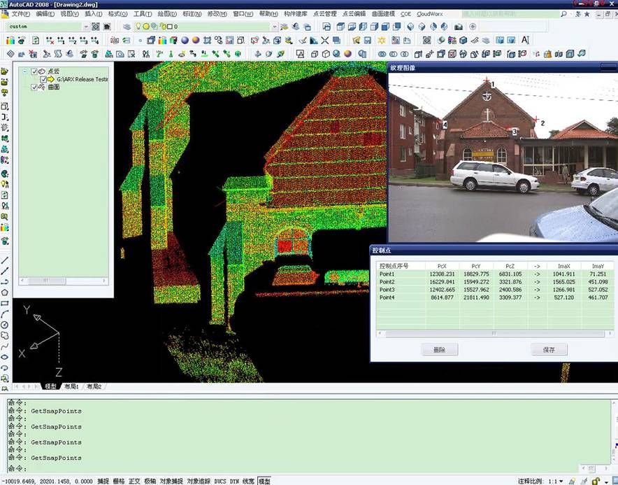Click the workspace settings gear icon

96,27
